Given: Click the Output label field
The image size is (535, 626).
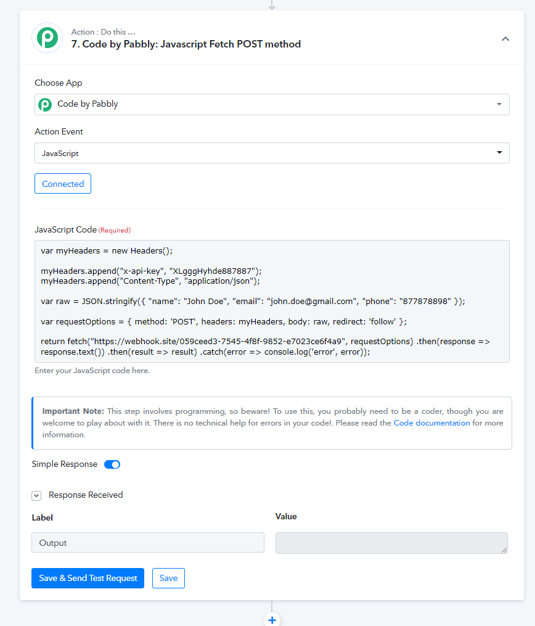Looking at the screenshot, I should click(x=148, y=543).
